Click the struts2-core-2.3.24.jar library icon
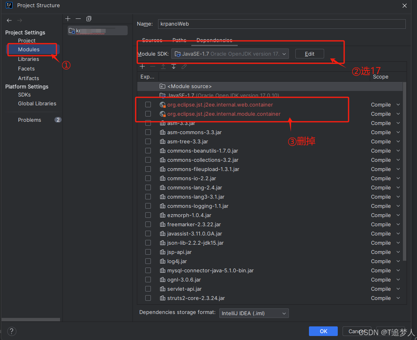Viewport: 417px width, 340px height. pyautogui.click(x=162, y=298)
